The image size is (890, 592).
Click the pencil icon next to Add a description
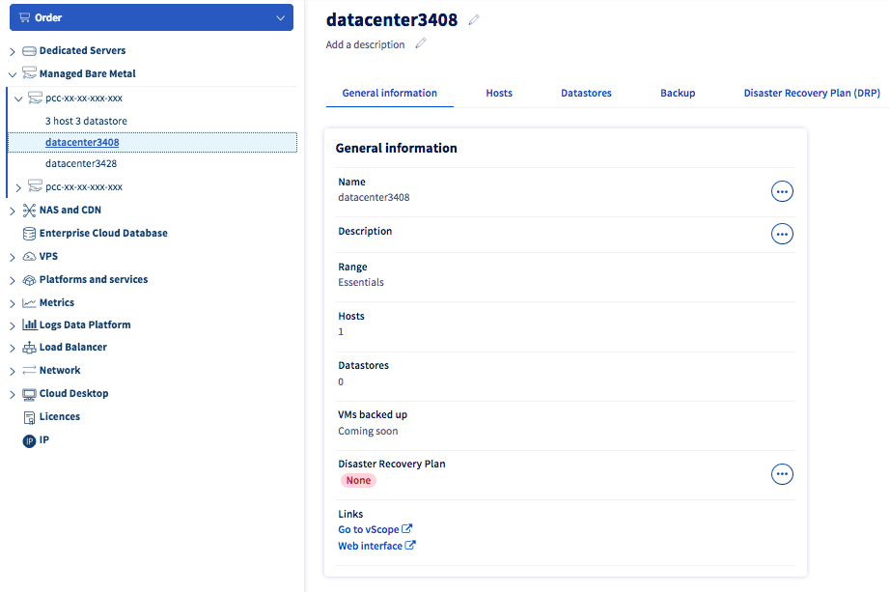(419, 43)
